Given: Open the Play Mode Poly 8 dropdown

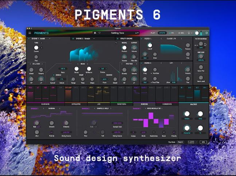Looking at the screenshot, I should 180,142.
